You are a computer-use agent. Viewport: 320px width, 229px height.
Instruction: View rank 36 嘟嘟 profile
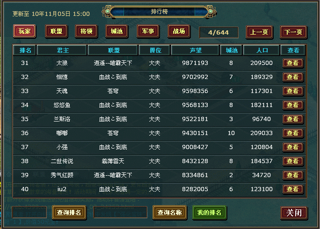[293, 133]
